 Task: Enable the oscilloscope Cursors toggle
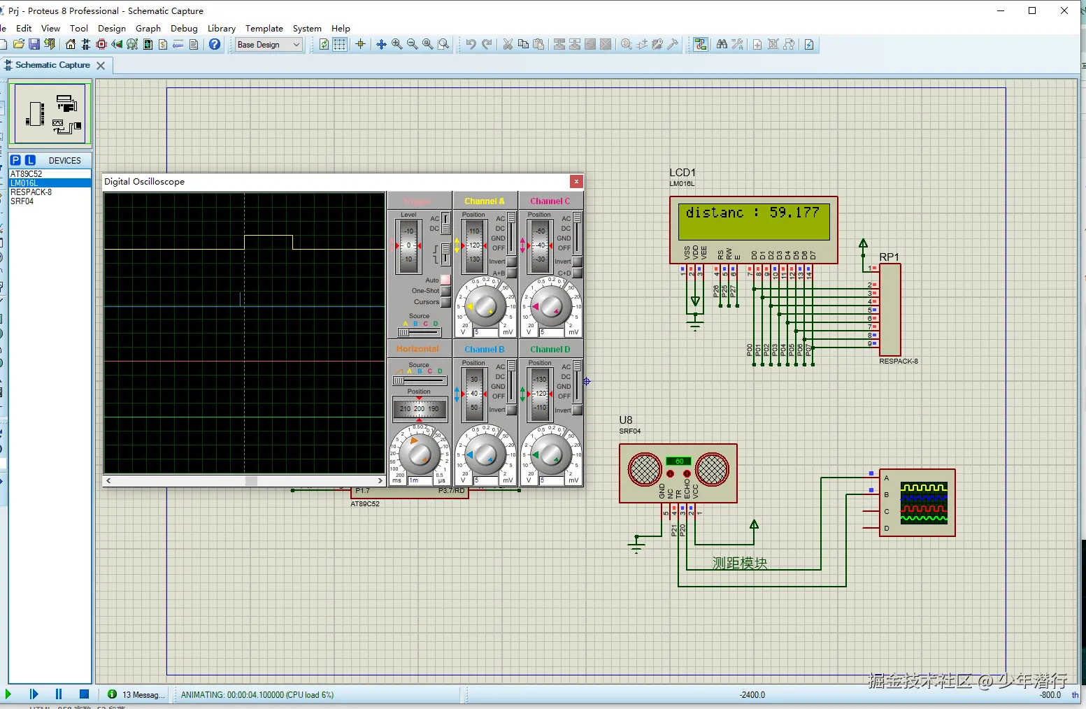tap(445, 302)
